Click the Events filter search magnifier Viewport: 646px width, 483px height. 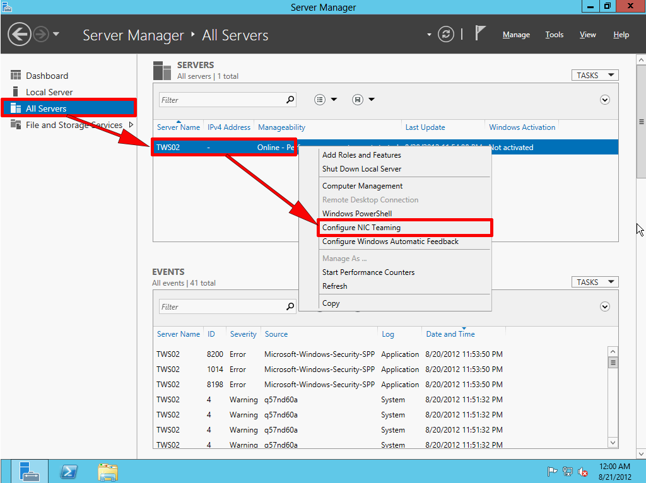coord(290,306)
